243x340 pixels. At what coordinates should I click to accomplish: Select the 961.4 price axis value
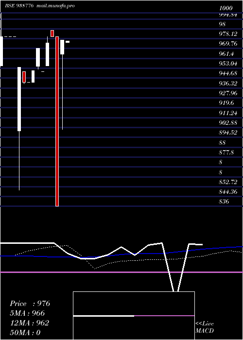226,53
